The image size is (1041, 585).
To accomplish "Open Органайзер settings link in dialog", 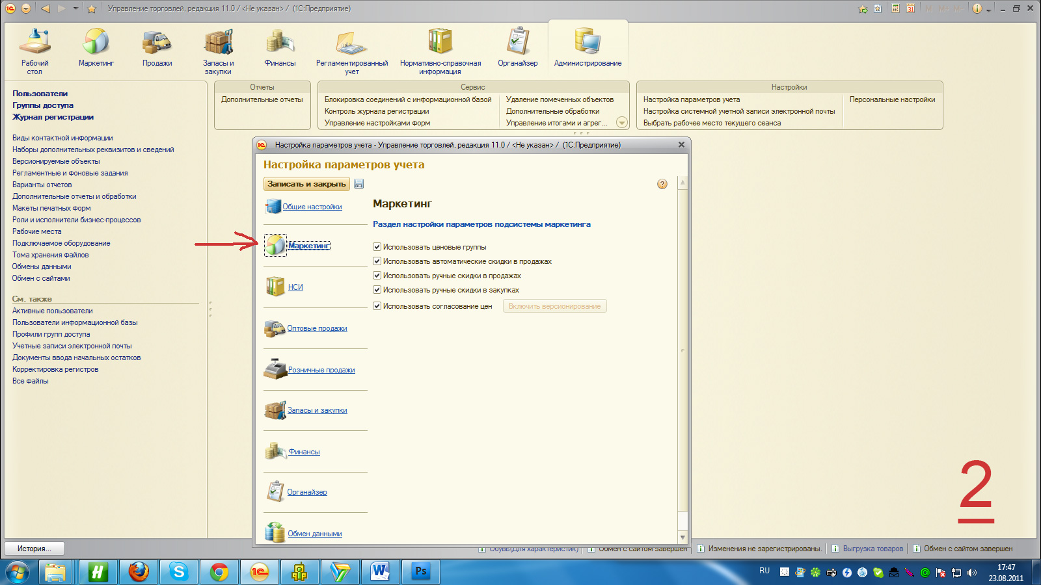I will (x=307, y=492).
